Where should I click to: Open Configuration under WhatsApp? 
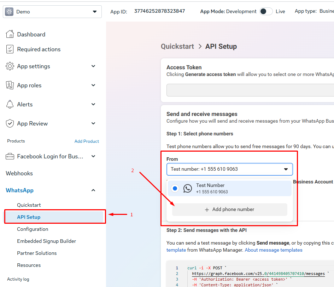click(x=33, y=229)
